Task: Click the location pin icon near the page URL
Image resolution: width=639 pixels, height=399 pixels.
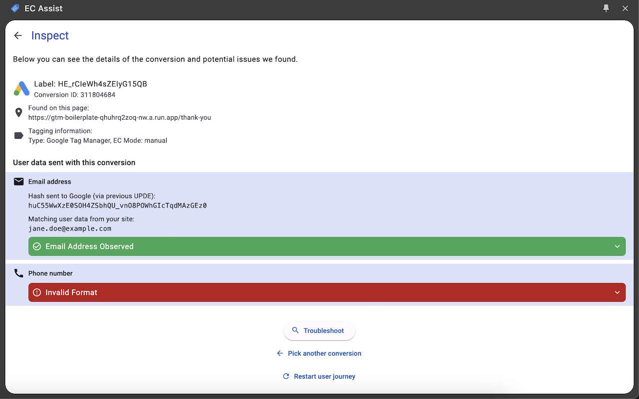Action: [18, 113]
